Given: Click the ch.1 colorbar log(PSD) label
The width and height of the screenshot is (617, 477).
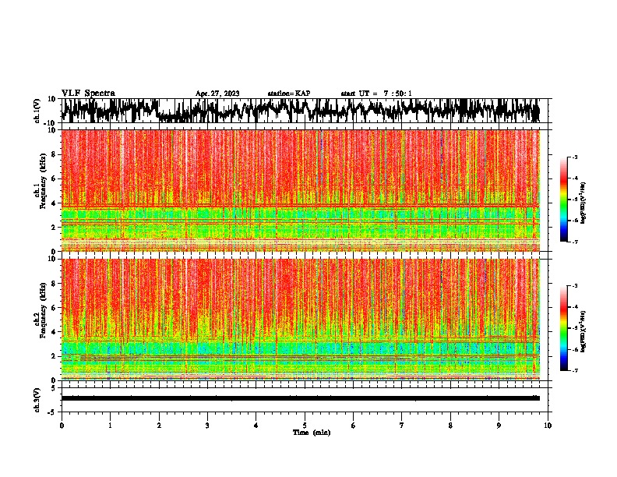Looking at the screenshot, I should click(583, 203).
